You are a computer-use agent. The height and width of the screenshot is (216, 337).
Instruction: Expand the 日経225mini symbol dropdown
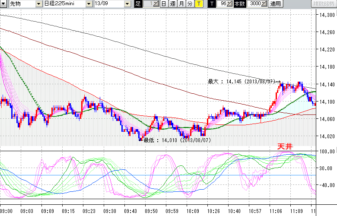click(89, 4)
